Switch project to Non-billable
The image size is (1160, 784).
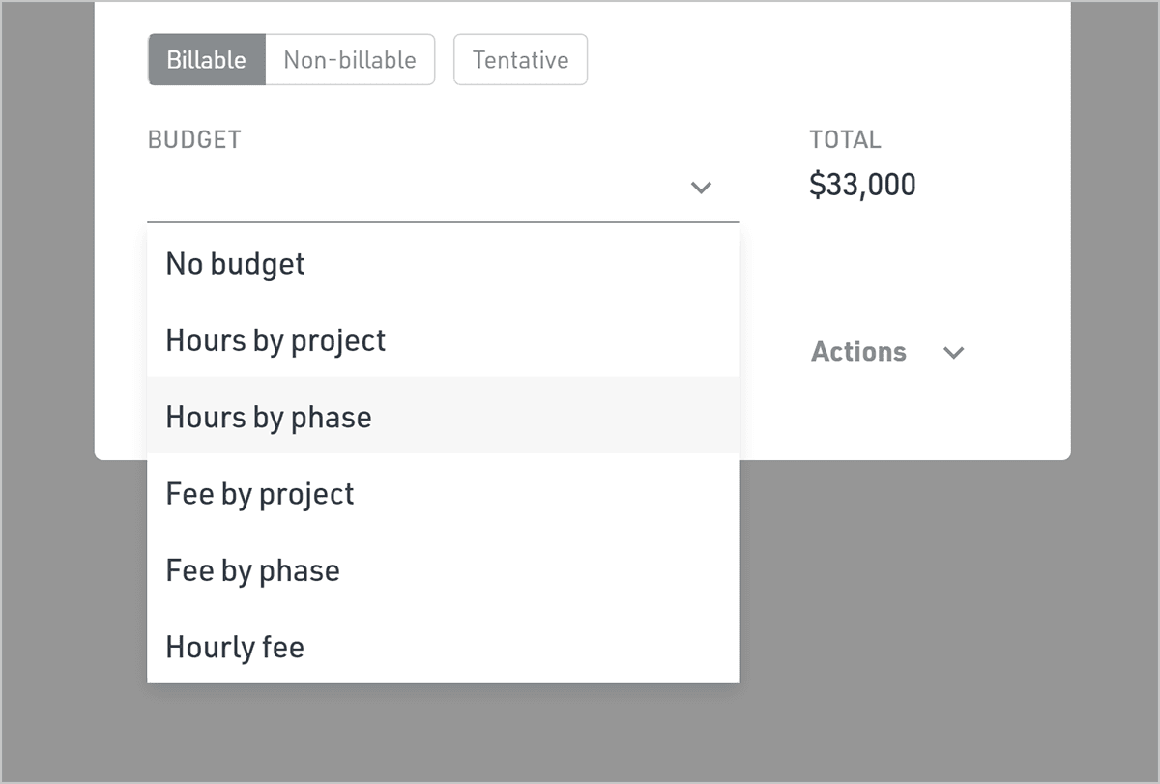pos(349,60)
